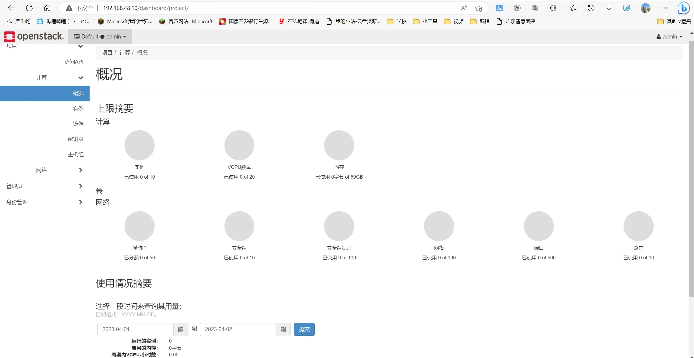This screenshot has width=694, height=358.
Task: Open the browser history clock icon
Action: pyautogui.click(x=591, y=8)
